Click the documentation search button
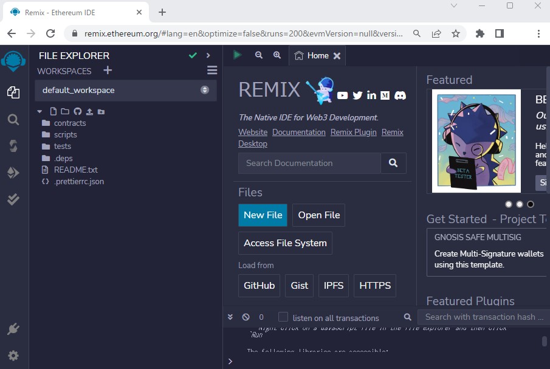The image size is (550, 369). tap(393, 163)
